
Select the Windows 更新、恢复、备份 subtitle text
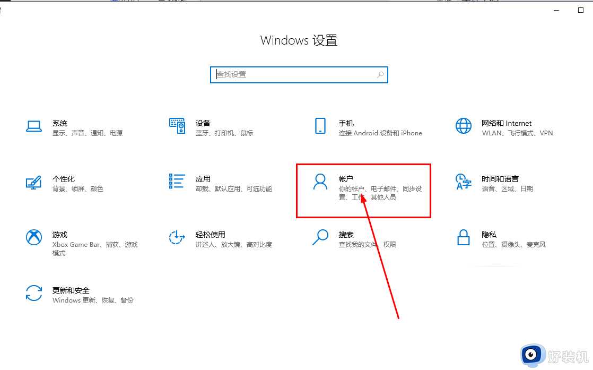92,300
